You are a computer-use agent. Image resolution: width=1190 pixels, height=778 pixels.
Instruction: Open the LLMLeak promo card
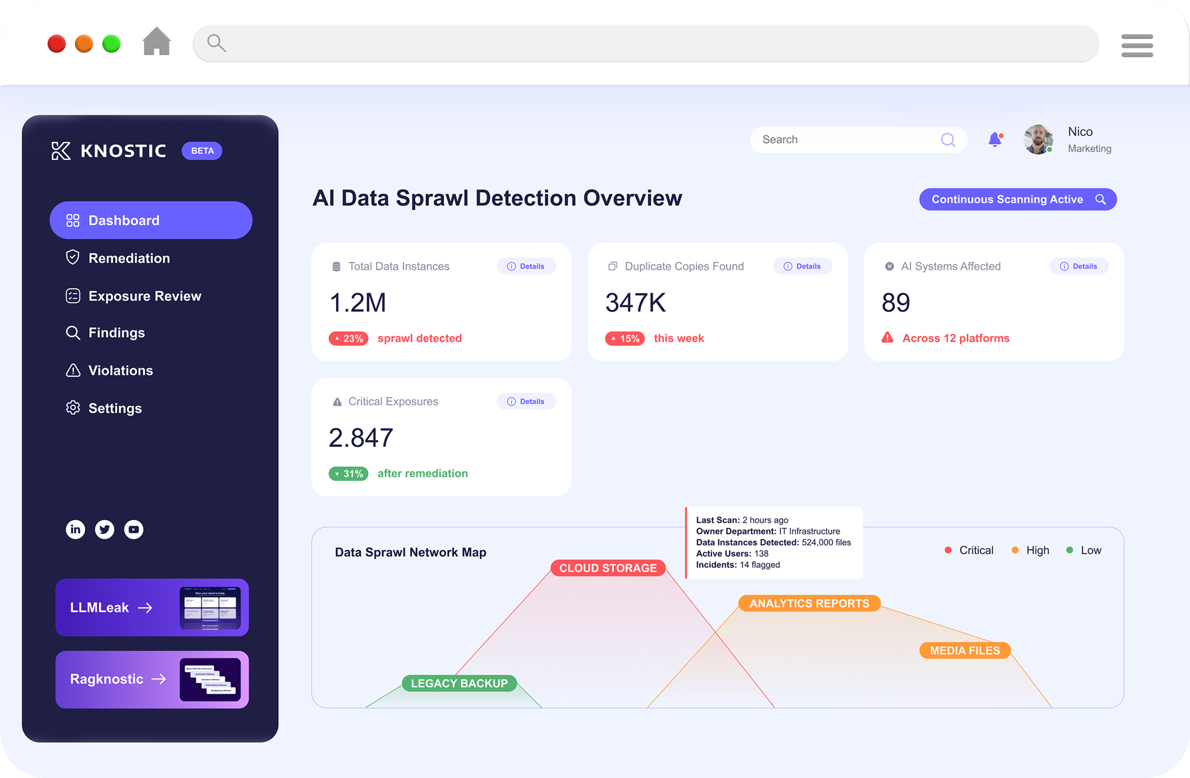[152, 608]
